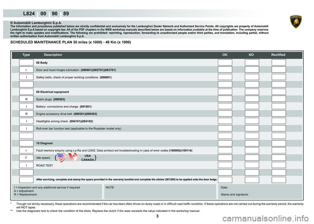Check Rectified box for Roll-over bar function test
The height and width of the screenshot is (224, 314).
(x=279, y=128)
